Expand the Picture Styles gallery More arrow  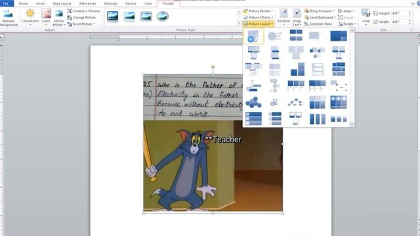tap(239, 24)
